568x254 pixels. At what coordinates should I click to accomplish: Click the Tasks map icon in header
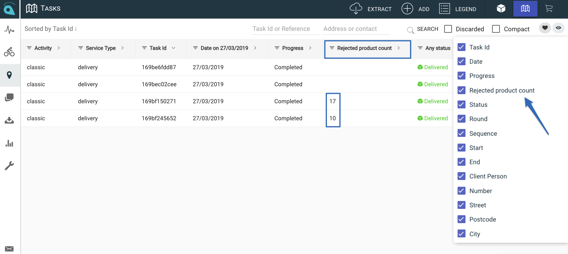pyautogui.click(x=32, y=8)
